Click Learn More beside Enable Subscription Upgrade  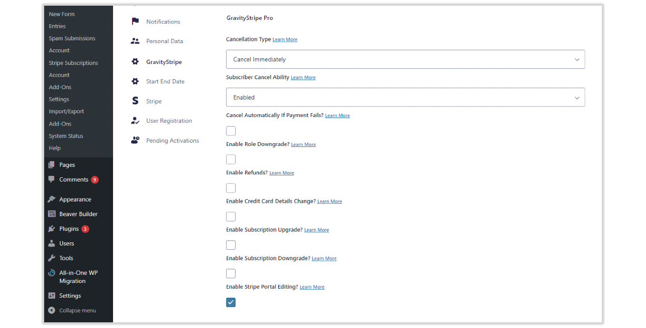(317, 230)
